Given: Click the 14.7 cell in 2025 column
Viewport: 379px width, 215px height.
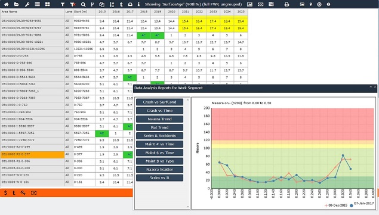Looking at the screenshot, I should tap(241, 42).
